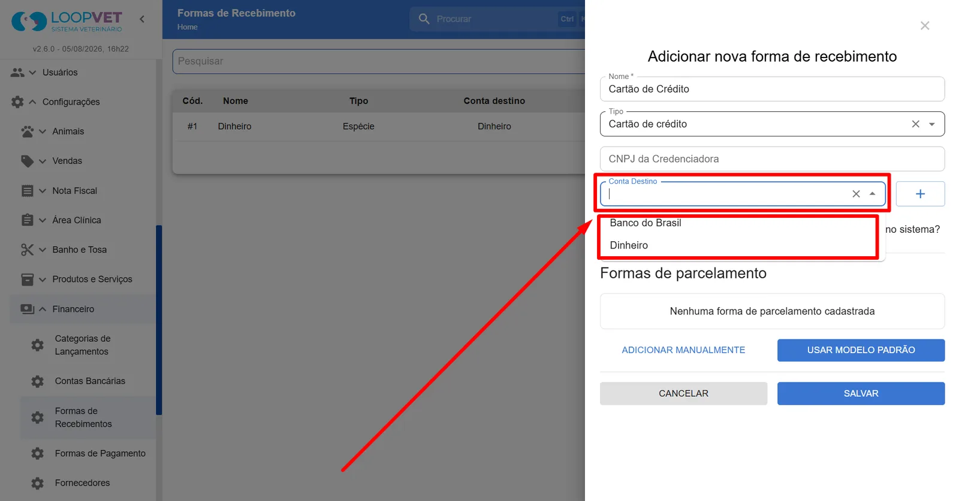Click the gear icon next to Contas Bancárias
959x501 pixels.
[37, 381]
